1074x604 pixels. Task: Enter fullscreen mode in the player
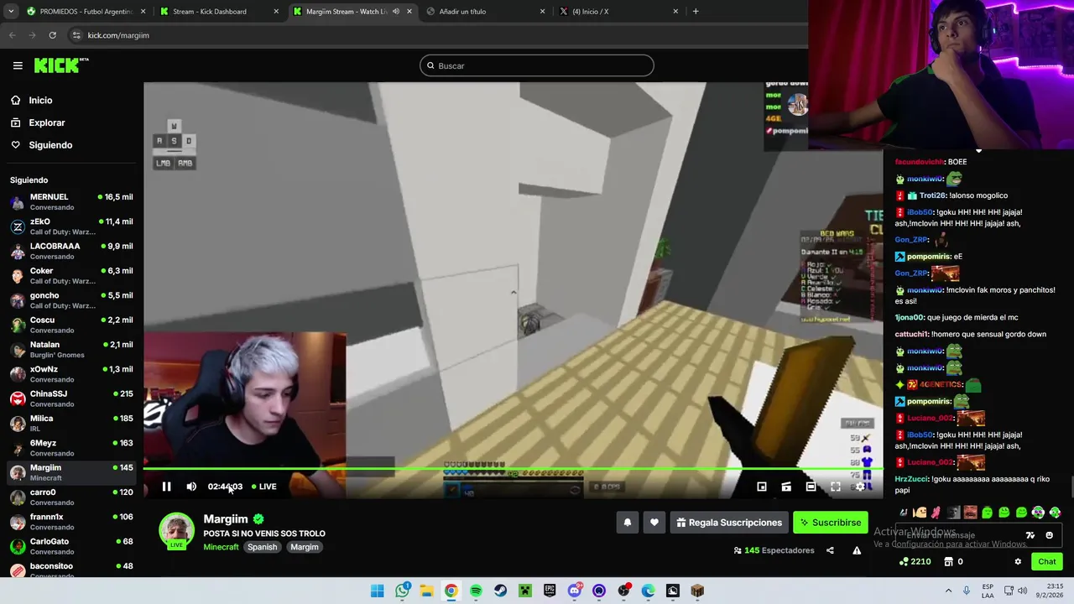coord(836,487)
